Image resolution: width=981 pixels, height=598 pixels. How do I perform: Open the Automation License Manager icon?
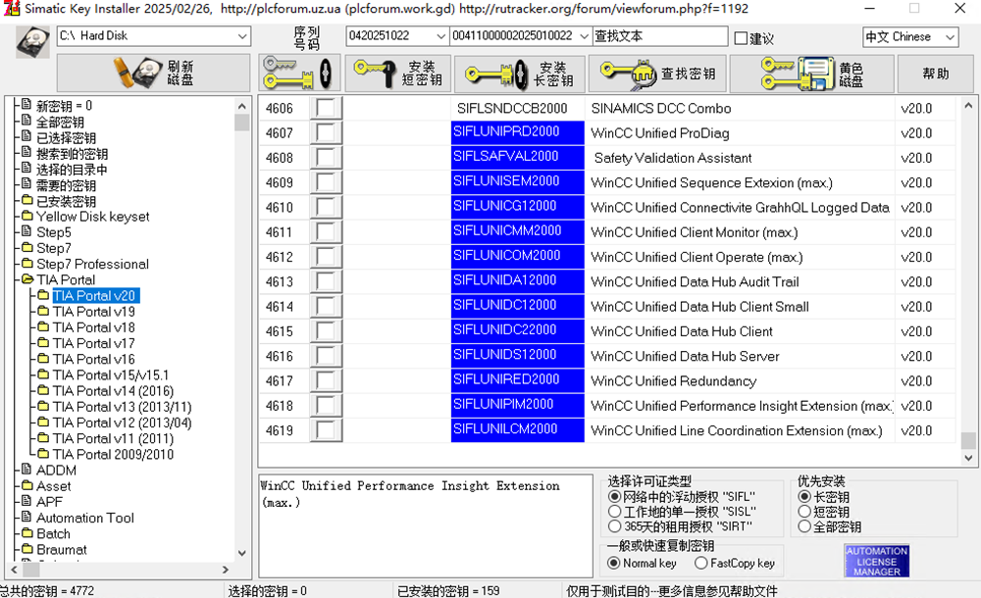pos(876,561)
